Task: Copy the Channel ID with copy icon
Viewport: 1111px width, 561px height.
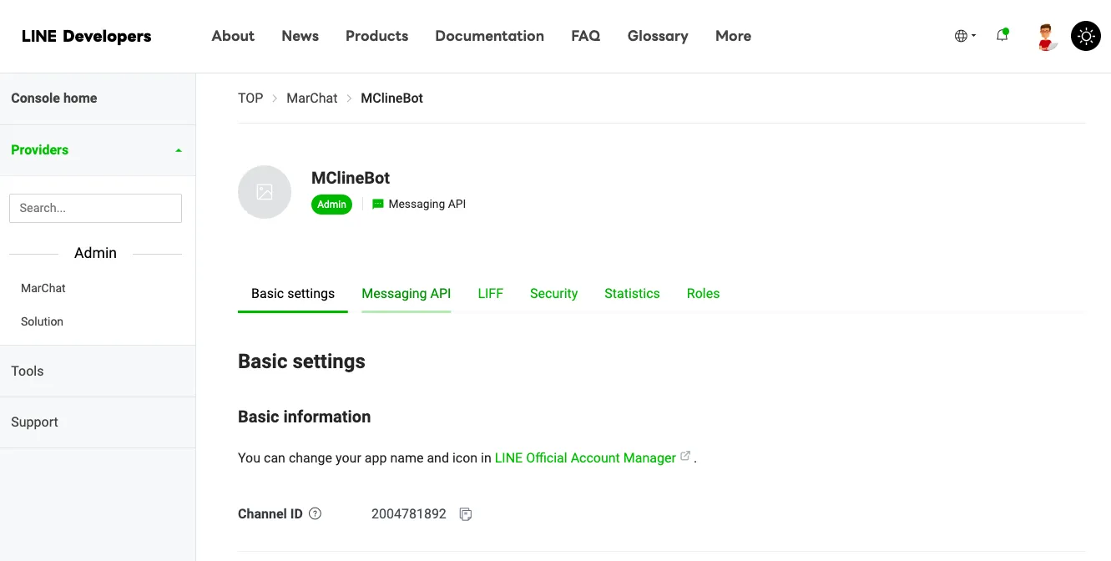Action: (x=466, y=514)
